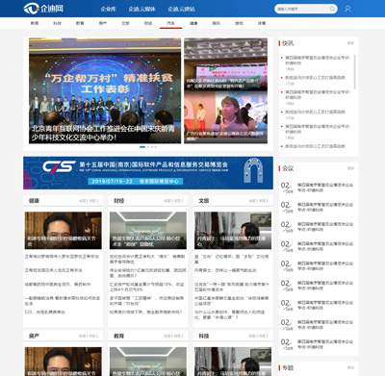Open the lower-right carousel interview photo

(x=225, y=117)
